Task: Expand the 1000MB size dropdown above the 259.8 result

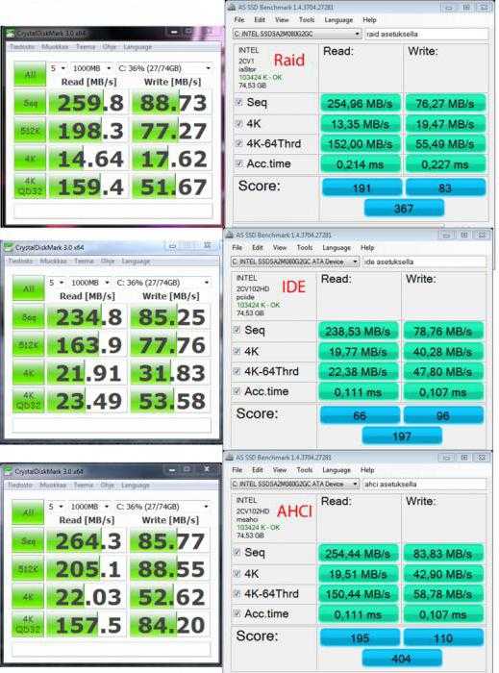Action: tap(91, 68)
